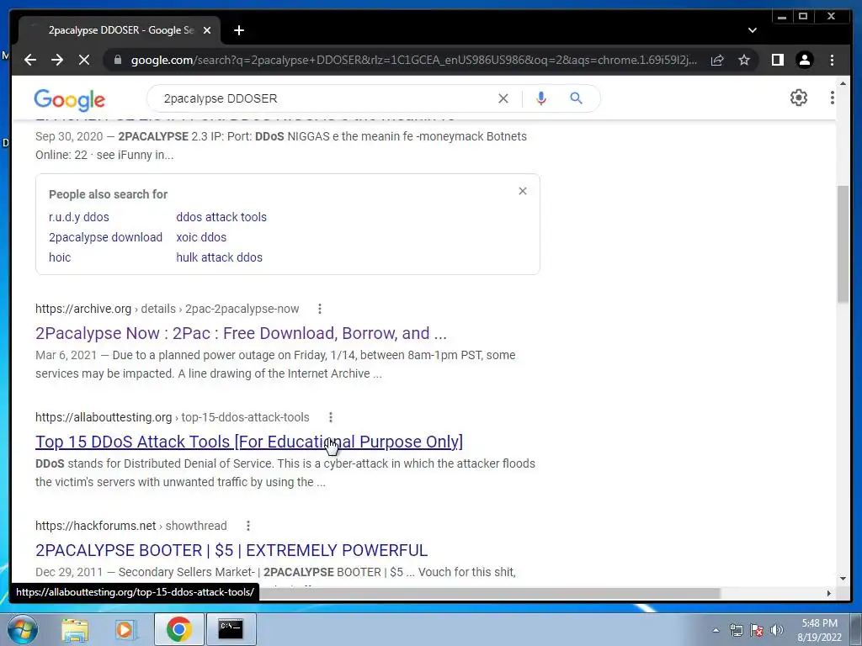
Task: Open the archive.org result options menu
Action: pyautogui.click(x=319, y=309)
